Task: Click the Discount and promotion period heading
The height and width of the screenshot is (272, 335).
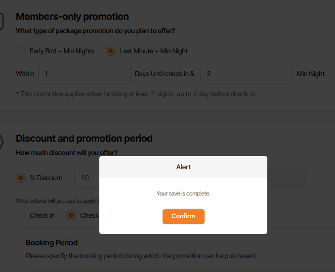Action: coord(84,138)
